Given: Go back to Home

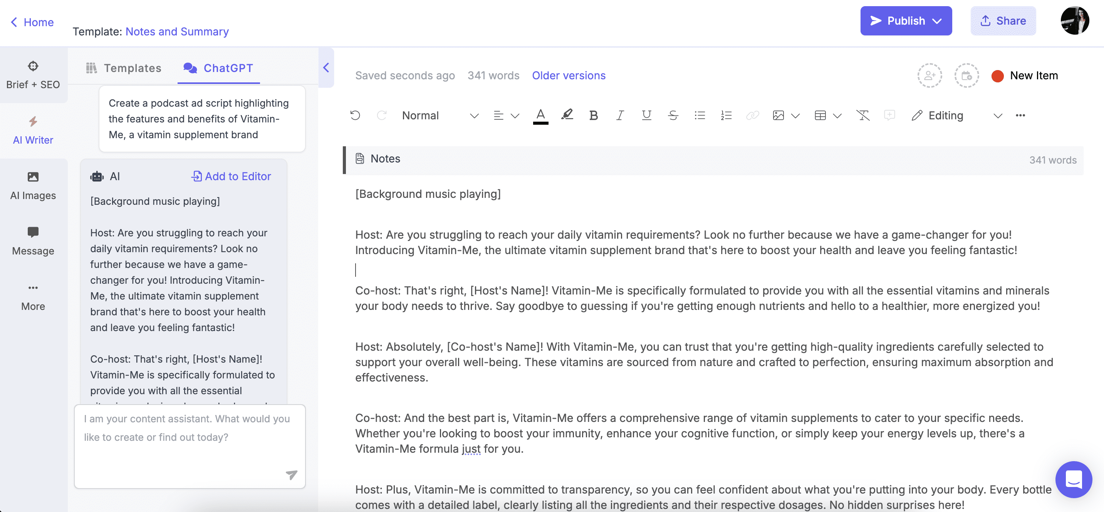Looking at the screenshot, I should coord(32,22).
